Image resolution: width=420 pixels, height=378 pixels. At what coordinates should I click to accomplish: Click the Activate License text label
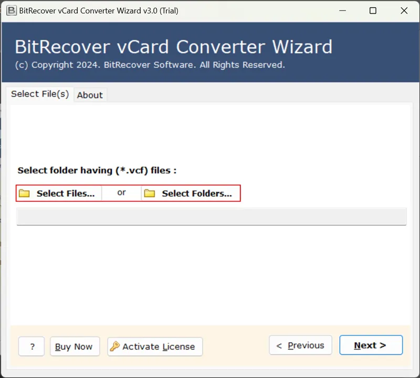(x=159, y=346)
